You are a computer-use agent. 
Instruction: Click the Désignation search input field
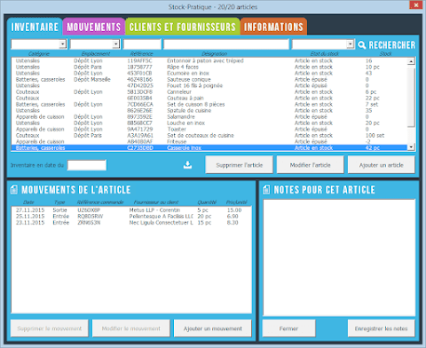click(x=226, y=44)
